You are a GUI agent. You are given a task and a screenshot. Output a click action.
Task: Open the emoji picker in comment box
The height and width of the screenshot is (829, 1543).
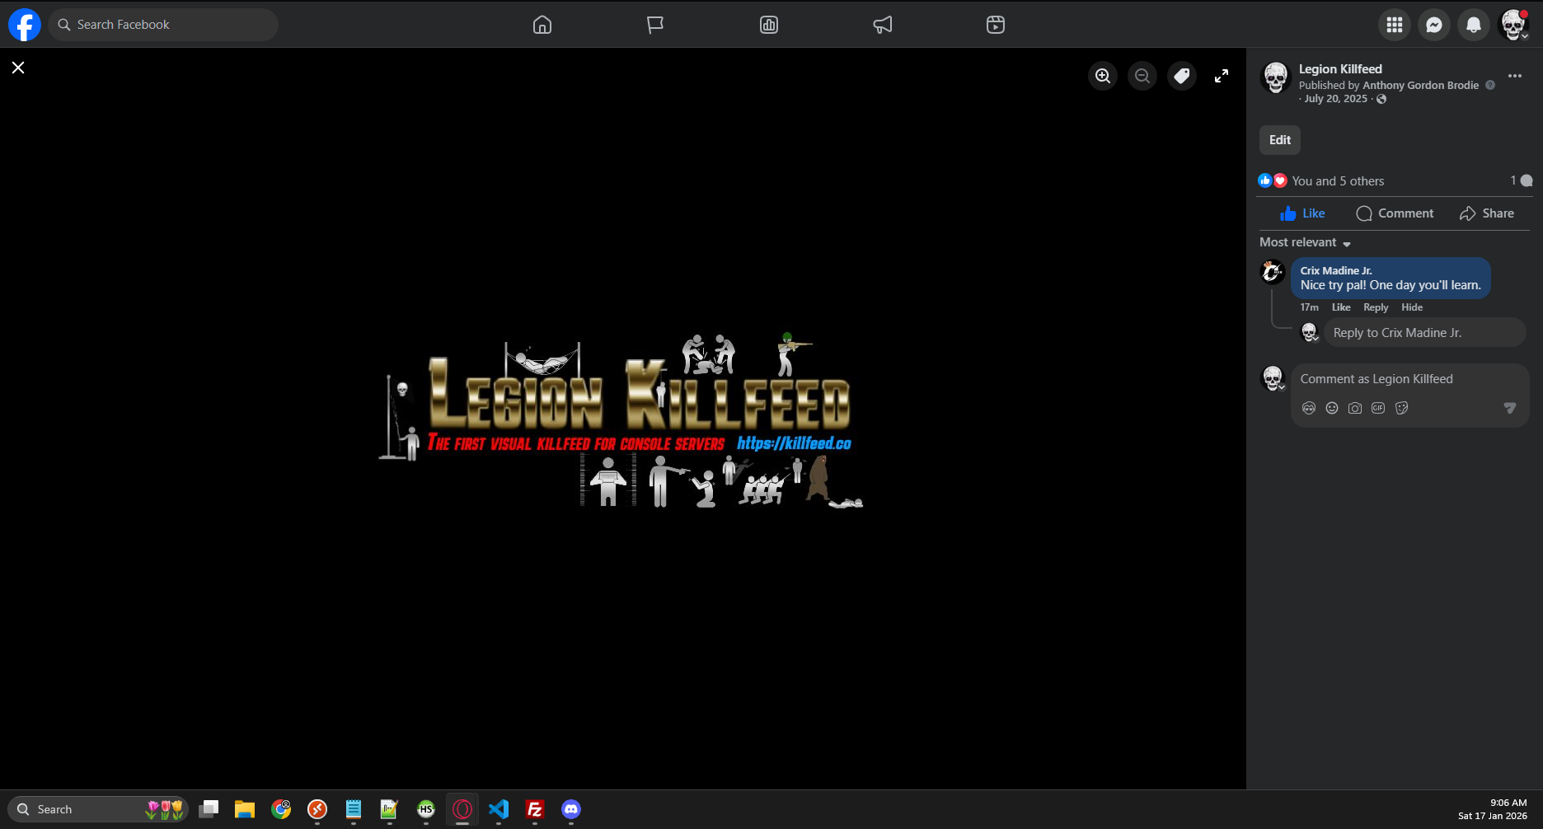click(1332, 408)
